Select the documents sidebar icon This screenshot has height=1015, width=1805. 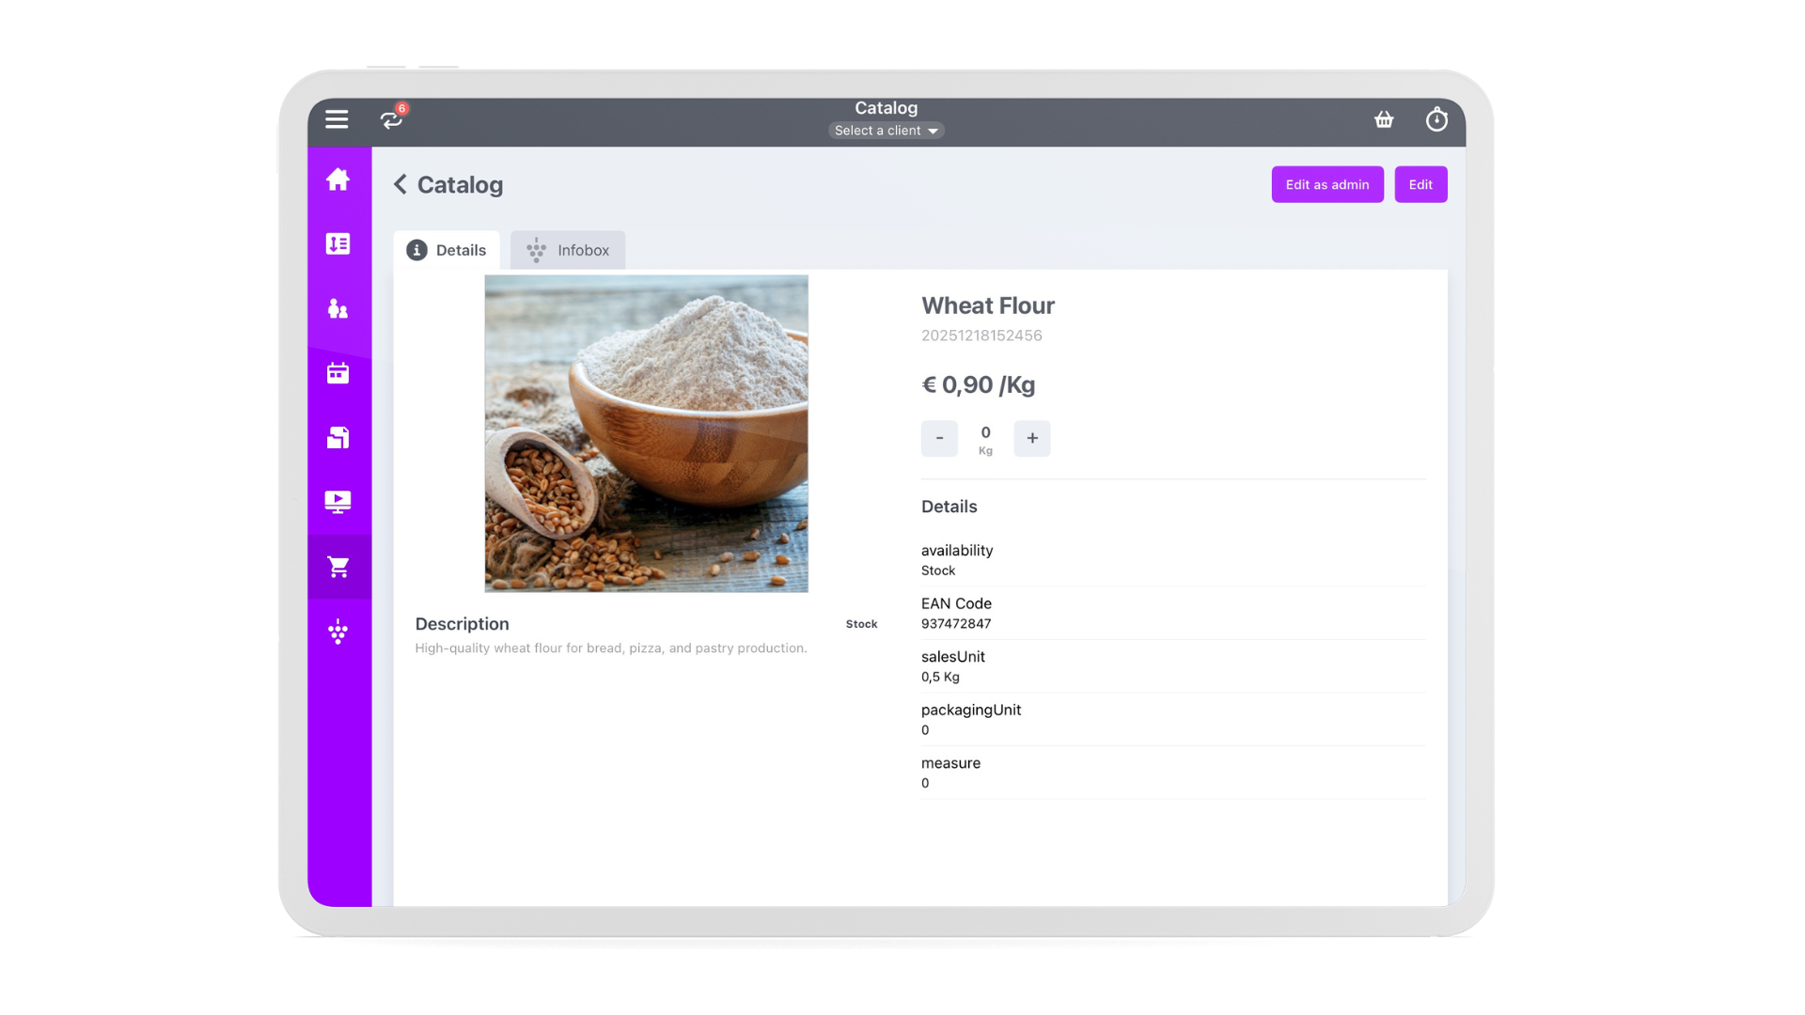pos(338,438)
